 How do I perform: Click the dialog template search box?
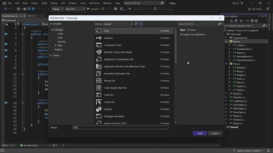[198, 24]
